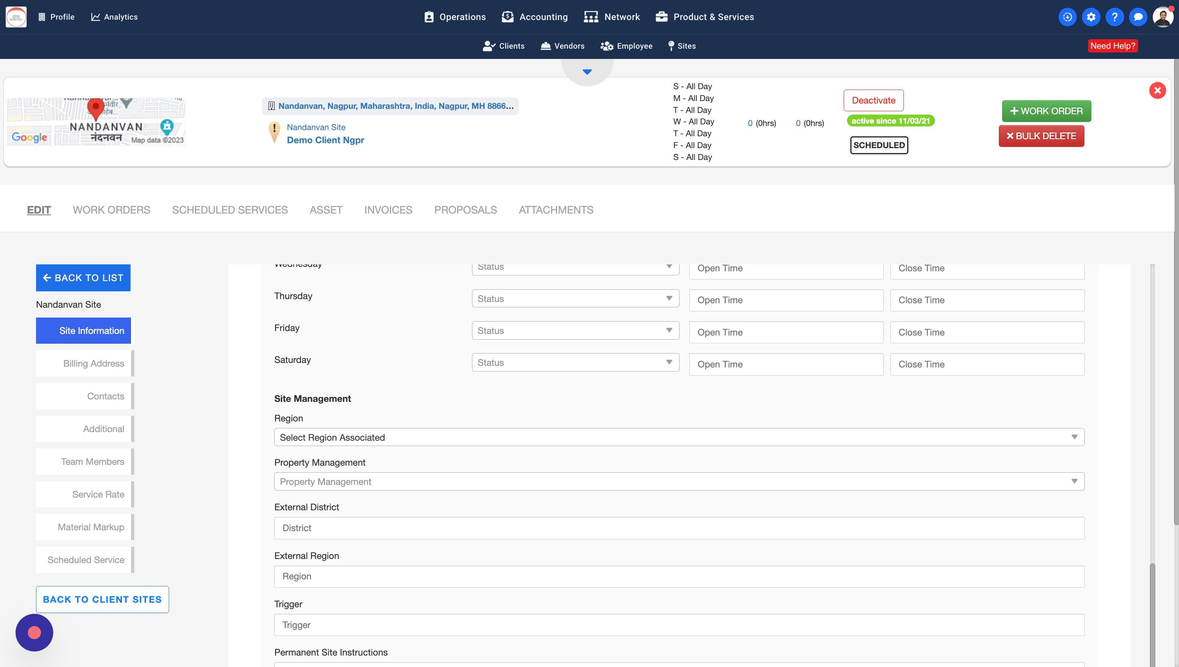Expand the blue collapse arrow under navbar
Screen dimensions: 1179x667
587,72
